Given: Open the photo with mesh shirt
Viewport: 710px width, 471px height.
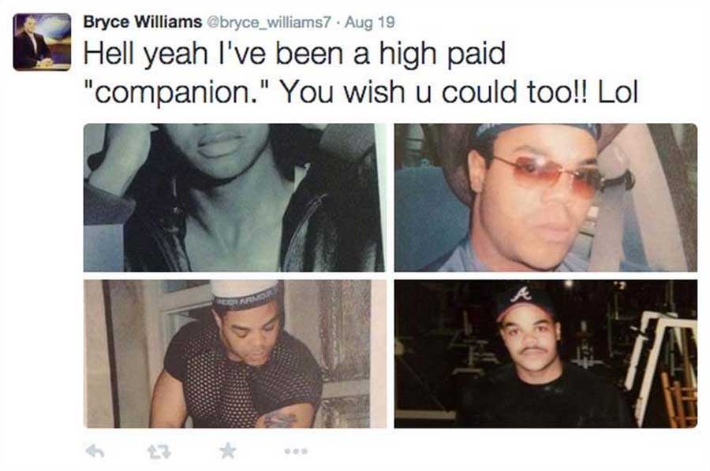Looking at the screenshot, I should 234,354.
